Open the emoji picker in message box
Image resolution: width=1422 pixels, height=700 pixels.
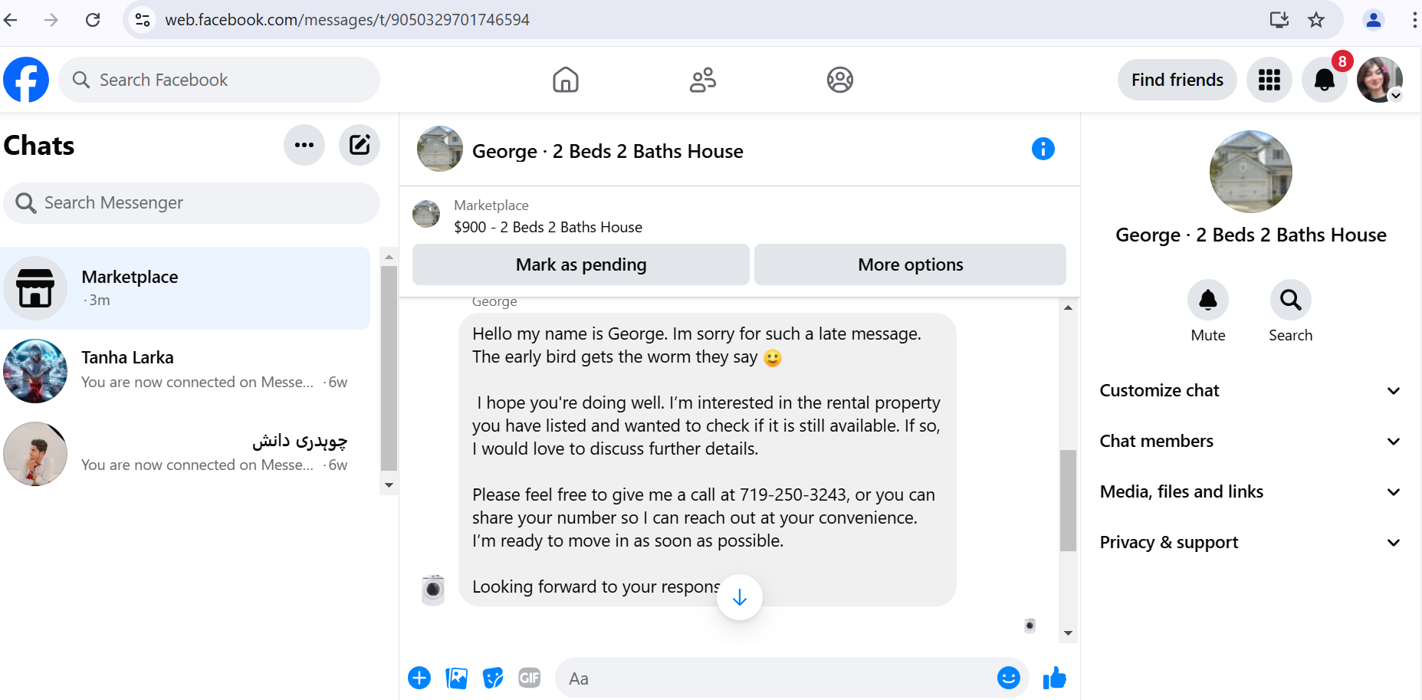[x=1008, y=678]
